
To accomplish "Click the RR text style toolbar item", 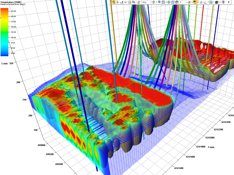I will tap(134, 2).
